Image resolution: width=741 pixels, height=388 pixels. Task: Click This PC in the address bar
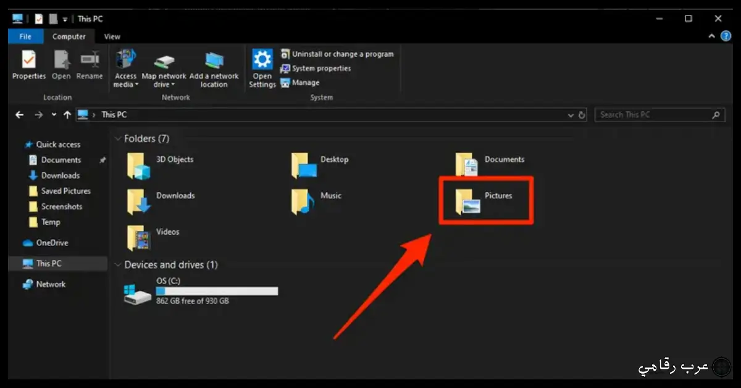[x=114, y=114]
